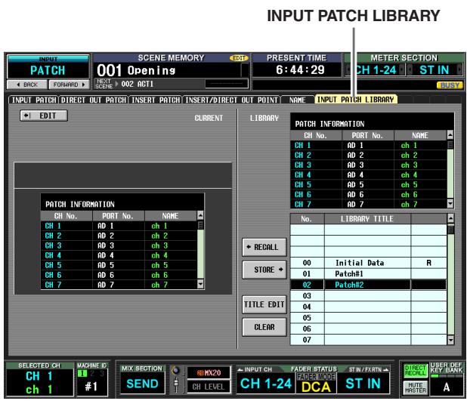This screenshot has height=401, width=467.
Task: Click the CLEAR button
Action: click(x=264, y=327)
